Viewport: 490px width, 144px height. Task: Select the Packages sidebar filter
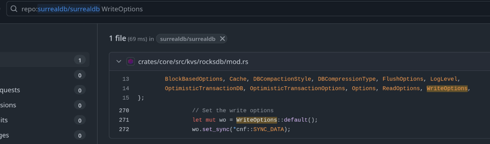pos(45,135)
